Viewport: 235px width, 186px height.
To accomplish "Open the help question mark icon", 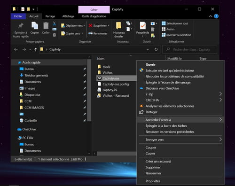I will click(216, 16).
